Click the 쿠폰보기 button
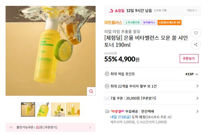Viewport: 209px width, 135px height. click(x=189, y=58)
